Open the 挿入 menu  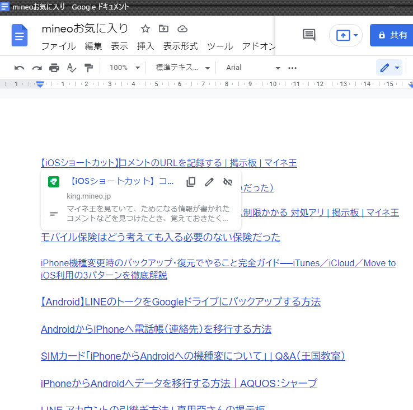pyautogui.click(x=146, y=46)
